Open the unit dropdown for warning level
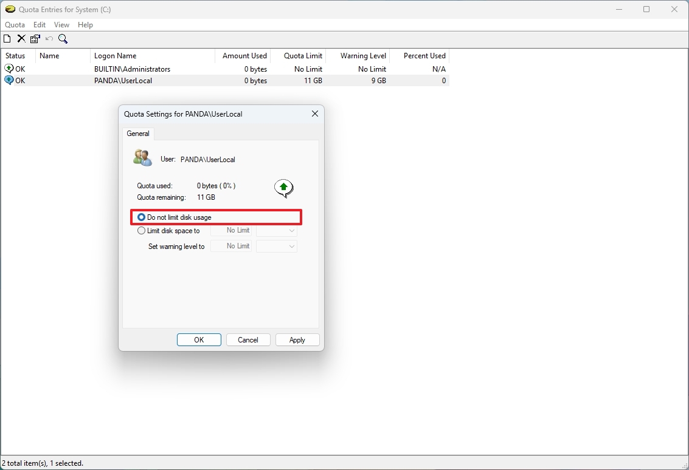Image resolution: width=689 pixels, height=470 pixels. [x=277, y=246]
